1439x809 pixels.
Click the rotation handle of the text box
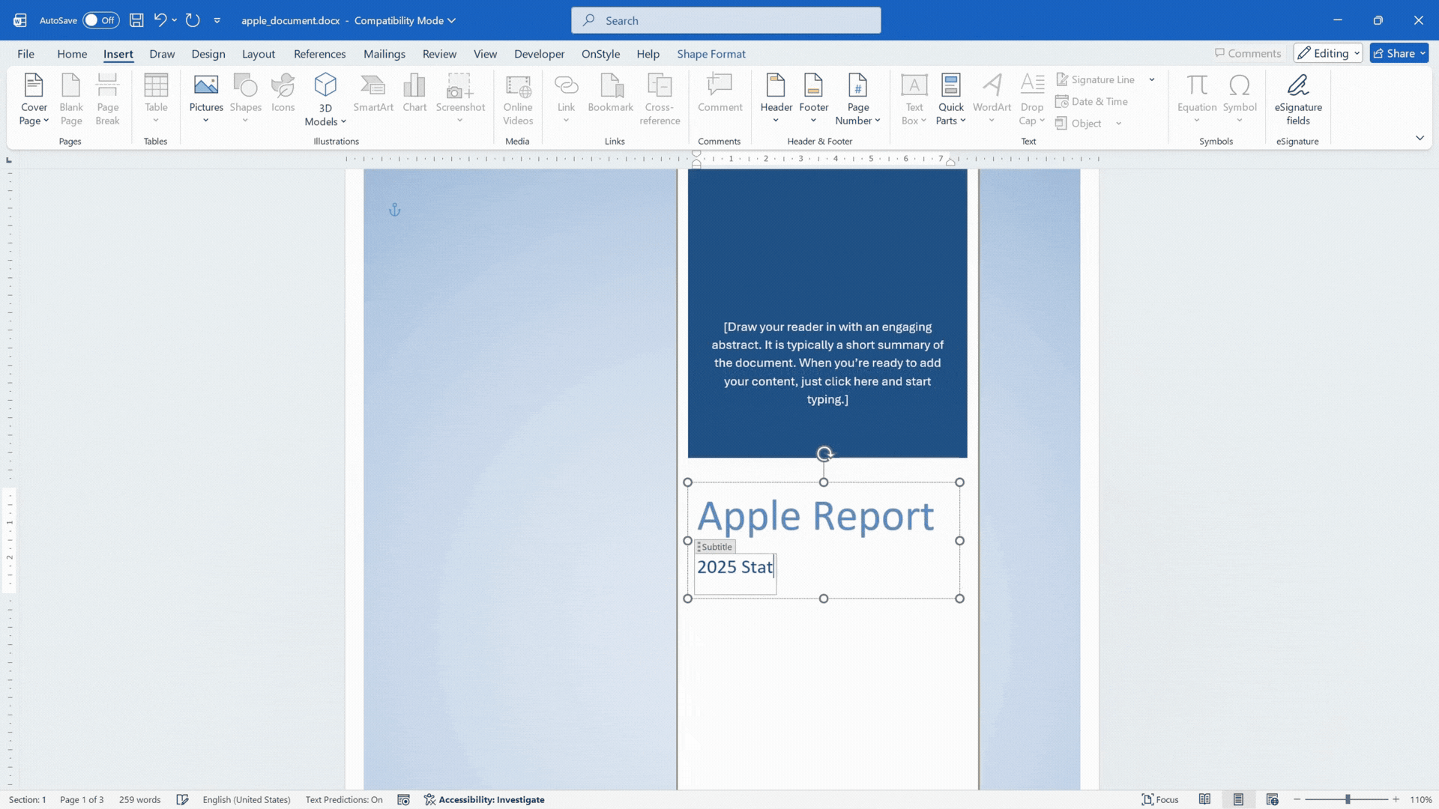[824, 453]
